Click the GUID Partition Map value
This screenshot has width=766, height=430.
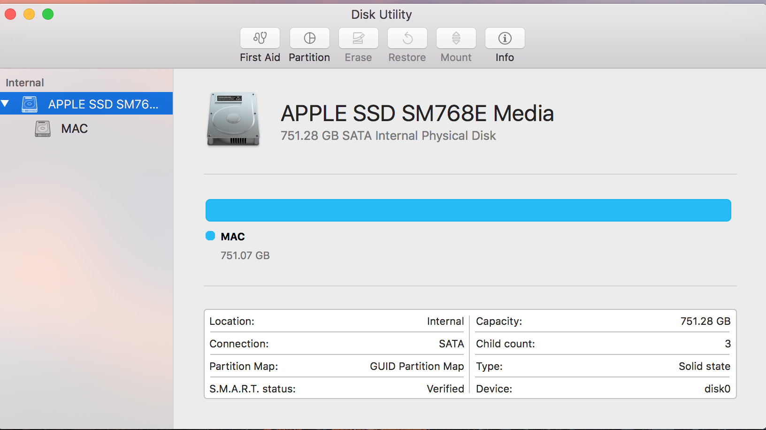[x=417, y=366]
